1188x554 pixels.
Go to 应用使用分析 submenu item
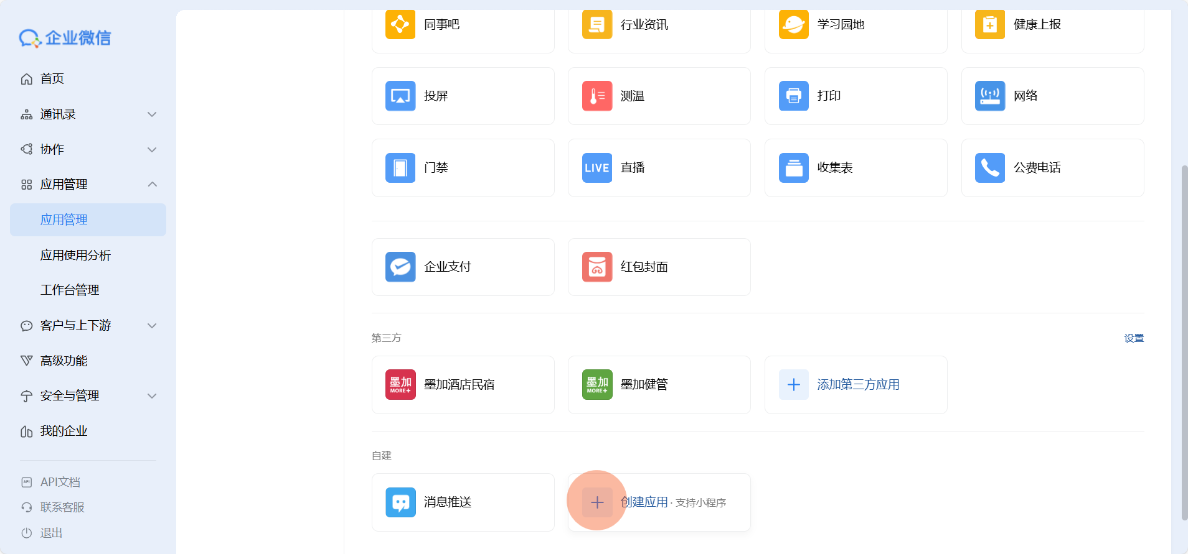[x=75, y=256]
